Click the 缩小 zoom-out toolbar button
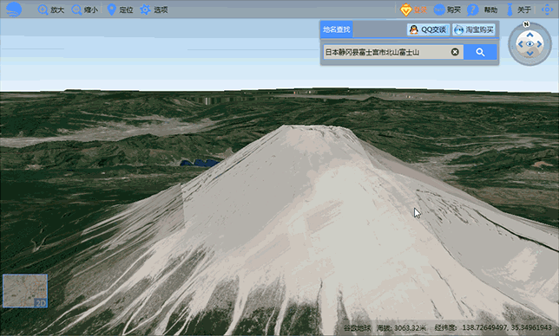This screenshot has height=336, width=559. click(x=84, y=10)
